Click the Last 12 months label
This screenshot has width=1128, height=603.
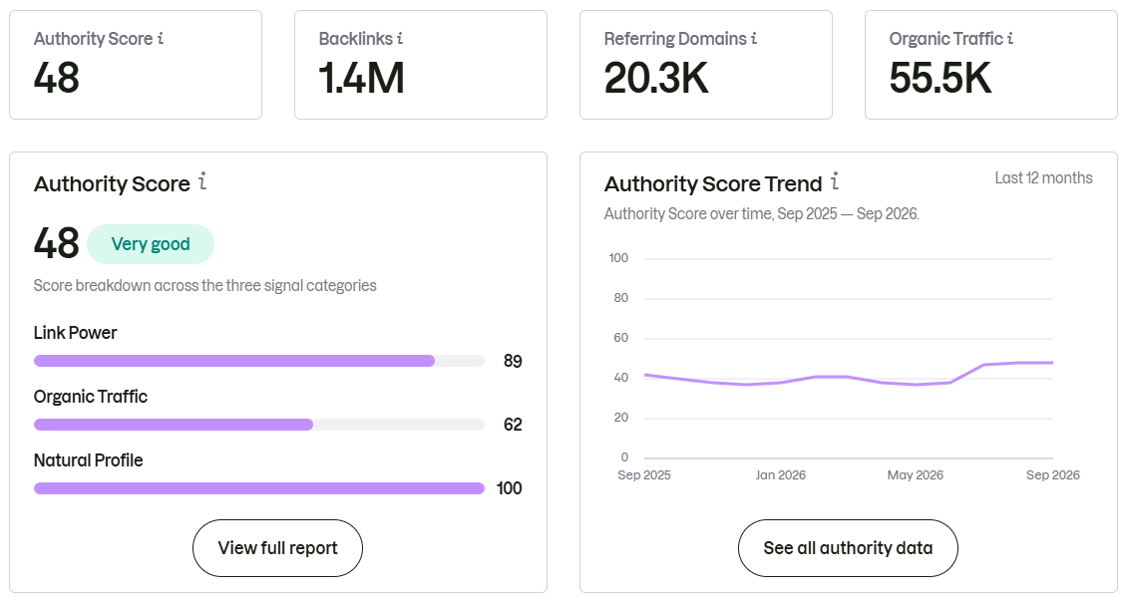[1043, 178]
